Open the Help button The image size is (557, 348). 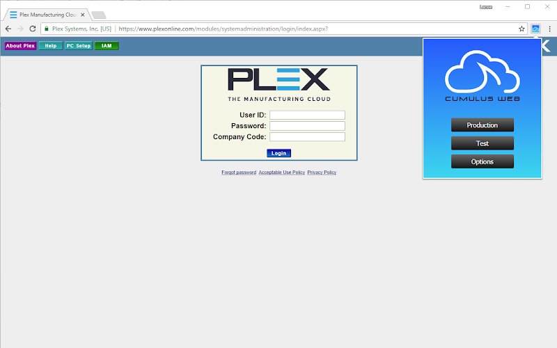(50, 46)
